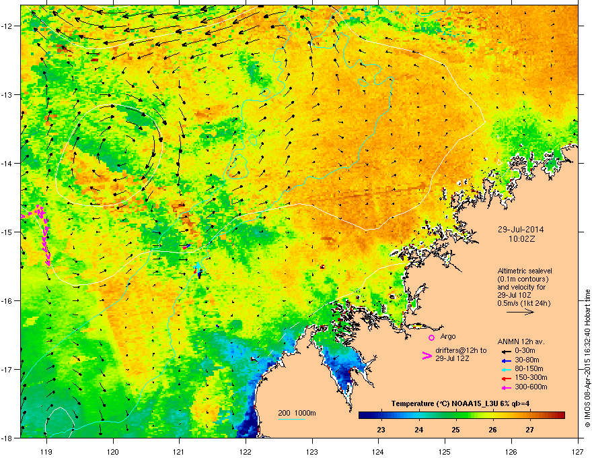The height and width of the screenshot is (458, 592).
Task: Click the temperature colorbar near 23
Action: tap(381, 416)
